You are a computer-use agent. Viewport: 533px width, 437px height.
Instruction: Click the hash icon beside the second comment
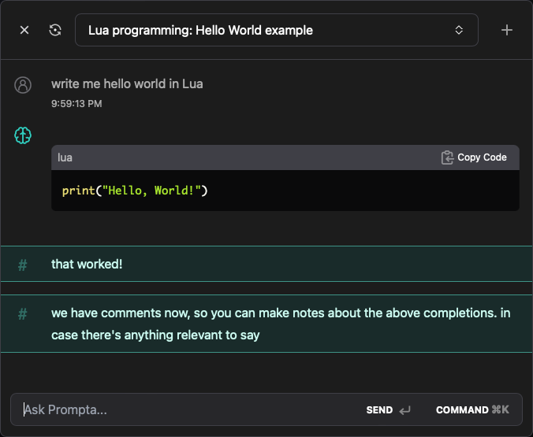[x=23, y=313]
